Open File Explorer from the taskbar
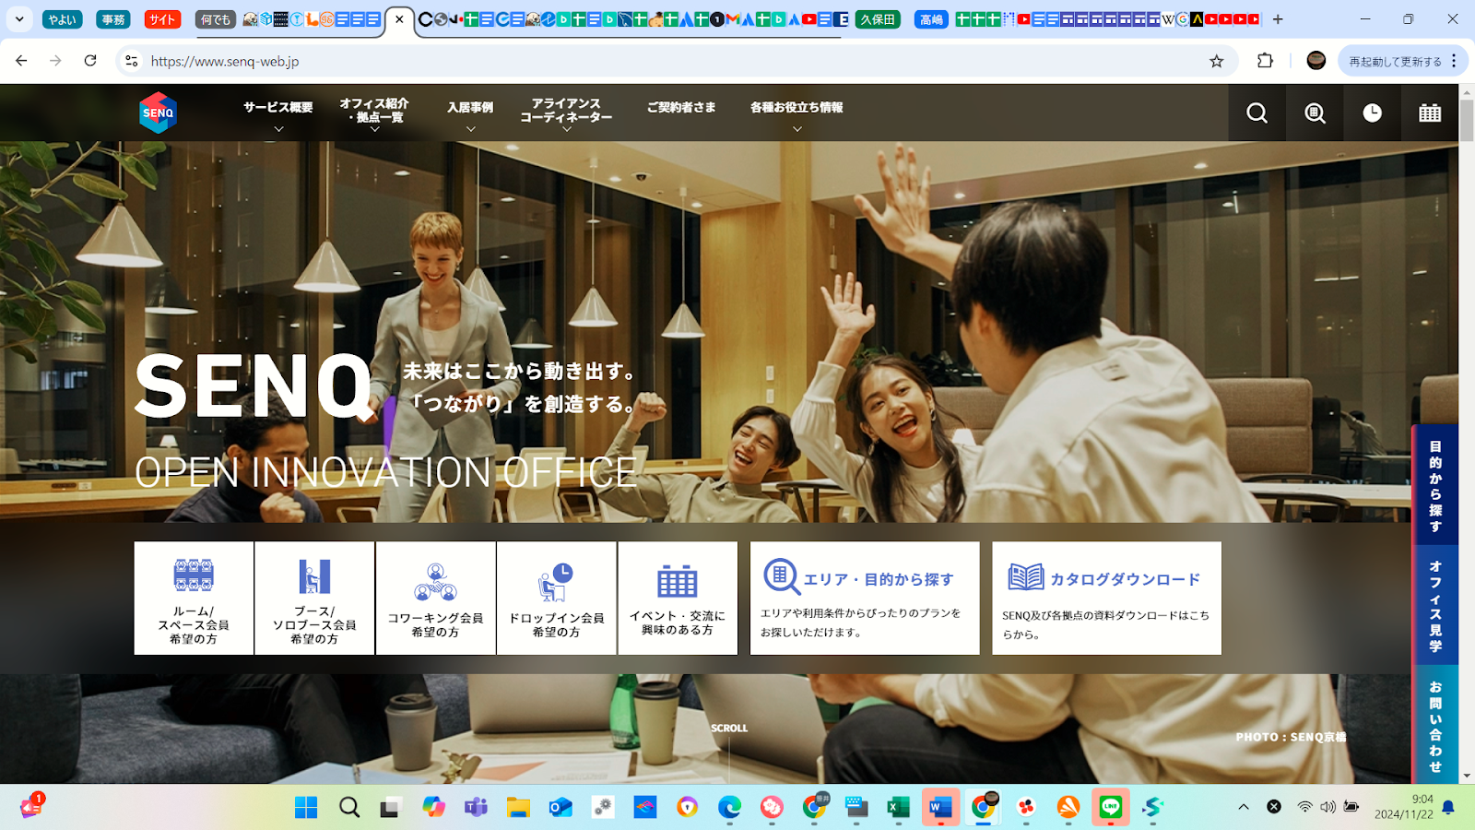Screen dimensions: 1475x830 coord(518,808)
